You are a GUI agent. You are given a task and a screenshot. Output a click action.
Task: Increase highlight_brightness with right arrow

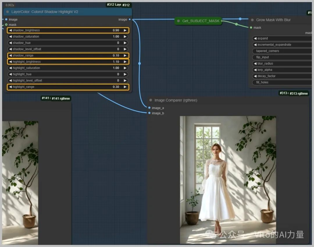point(125,61)
